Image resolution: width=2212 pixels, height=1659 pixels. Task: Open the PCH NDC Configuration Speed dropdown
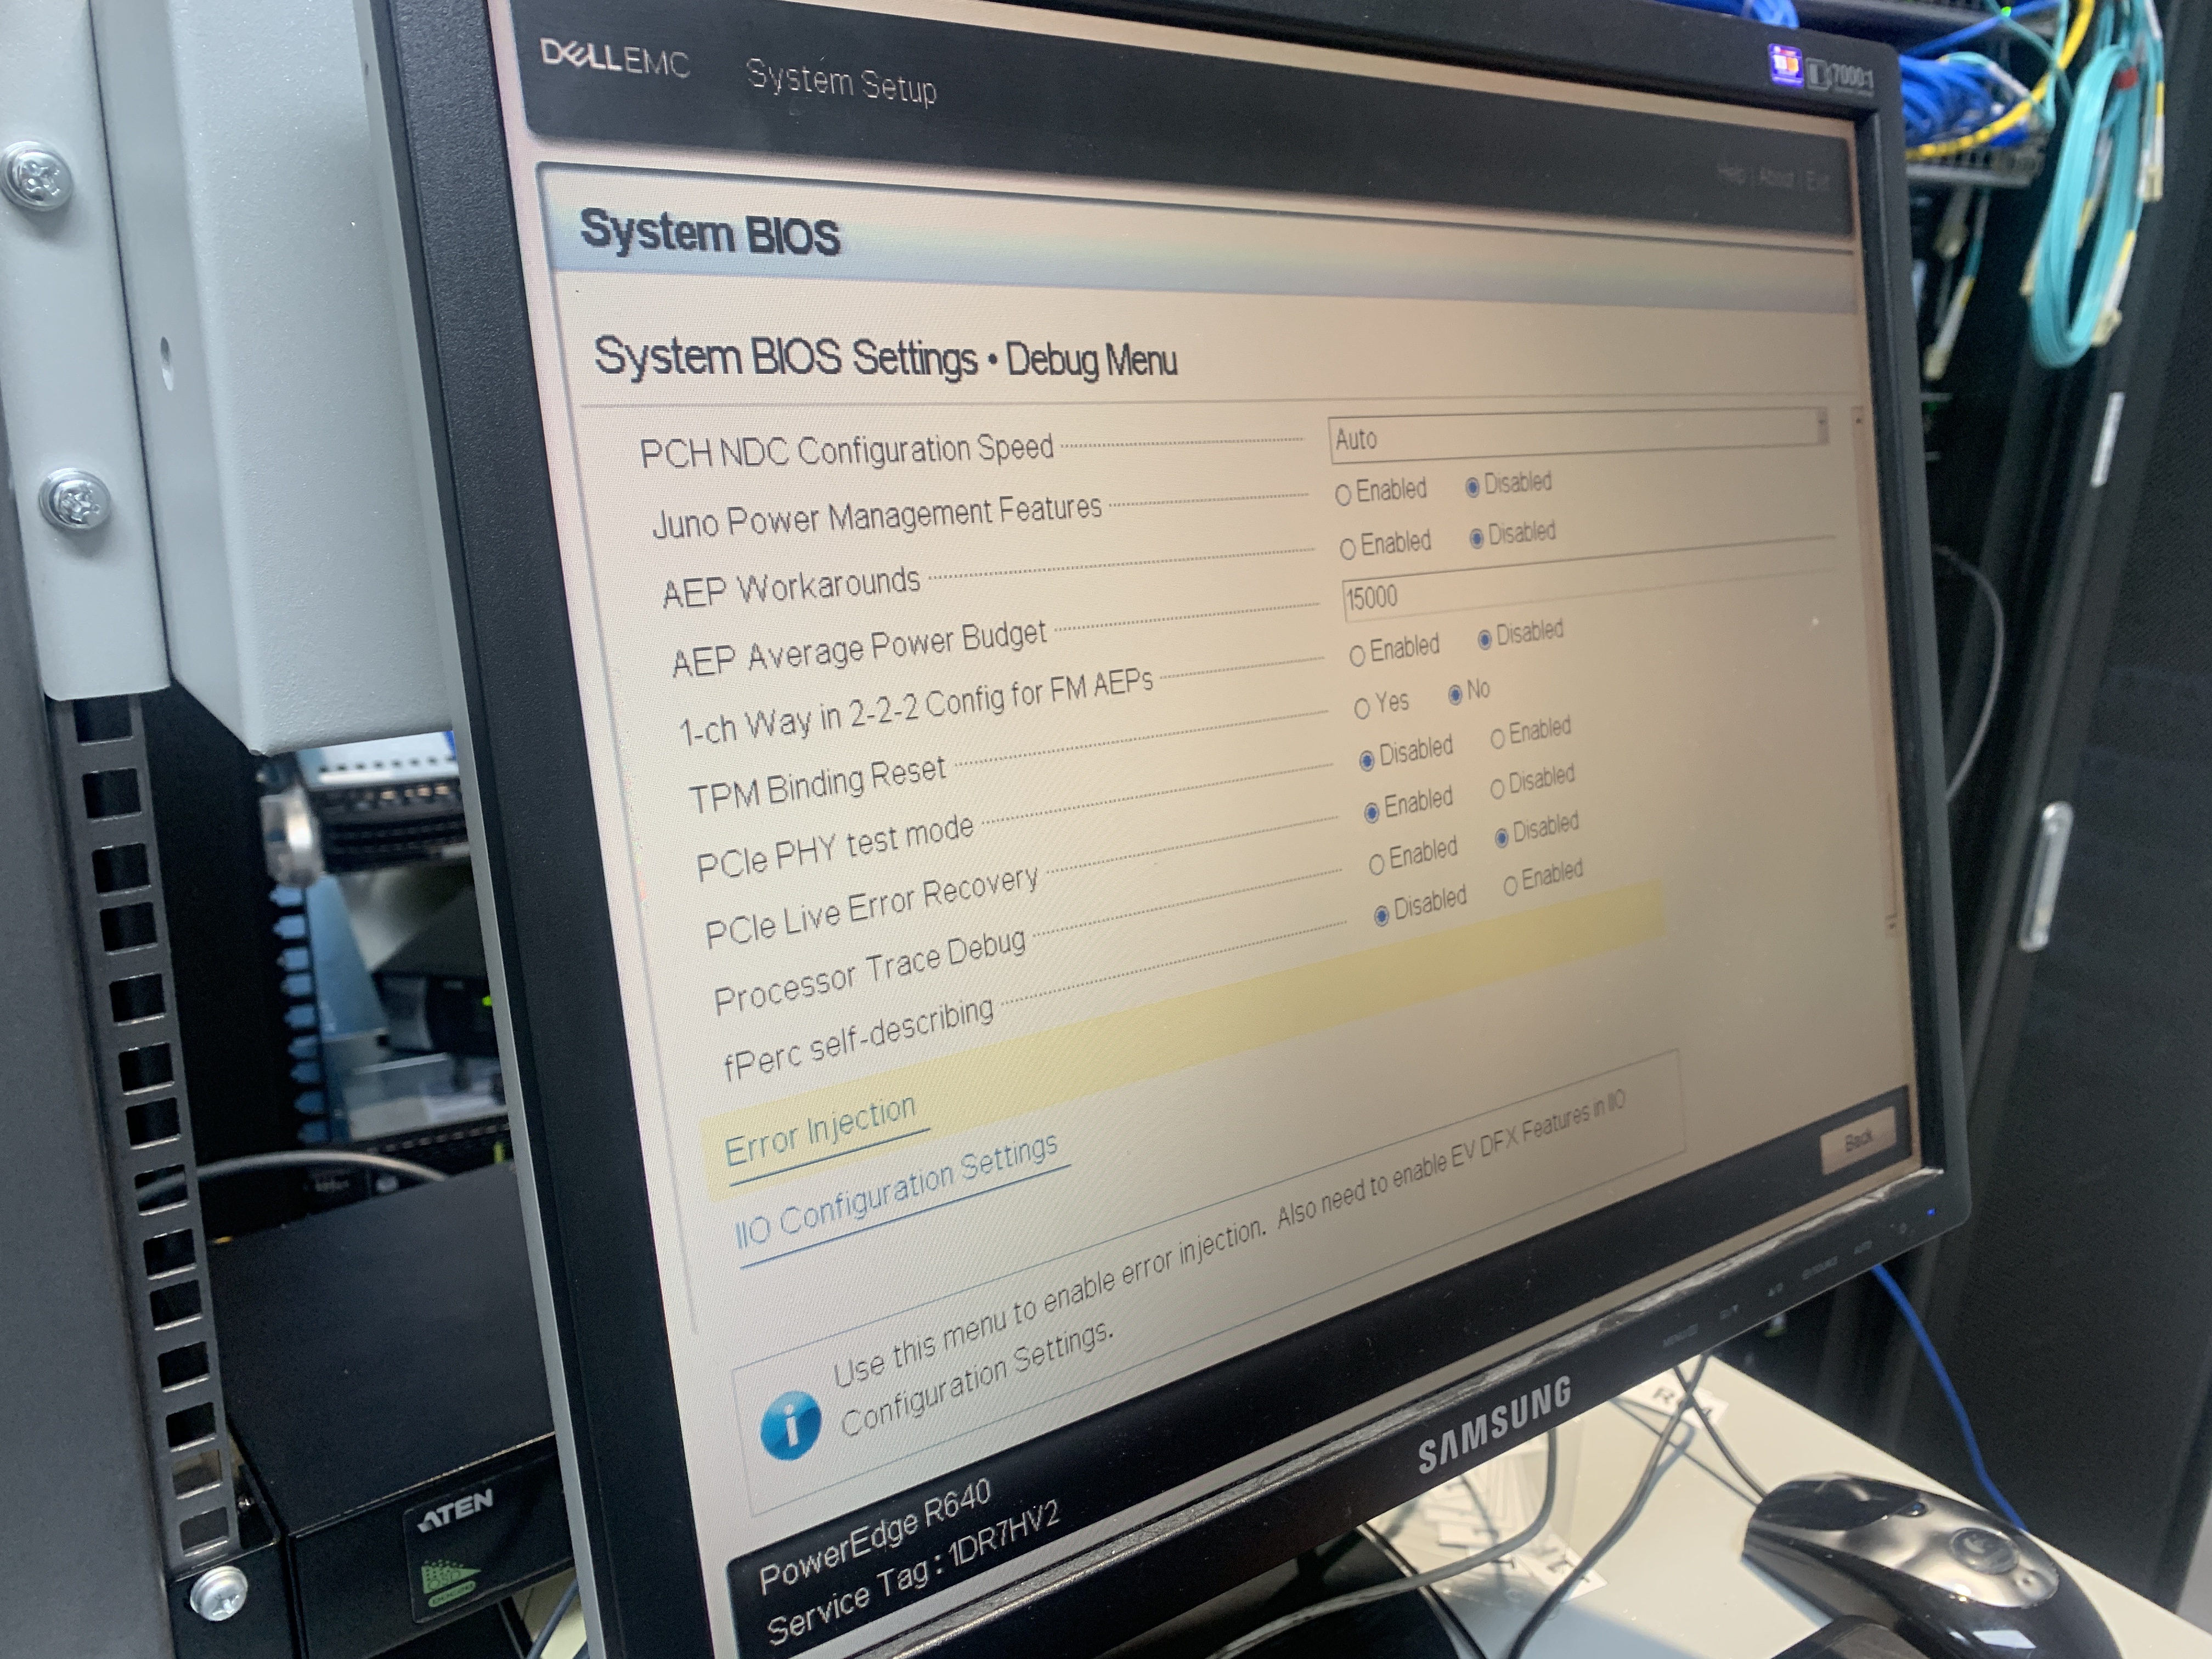pyautogui.click(x=1578, y=435)
